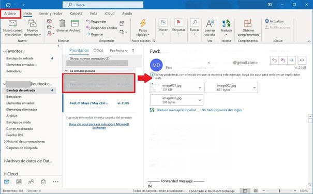Click the sync refresh icon in title bar
The image size is (313, 194).
[x=8, y=5]
